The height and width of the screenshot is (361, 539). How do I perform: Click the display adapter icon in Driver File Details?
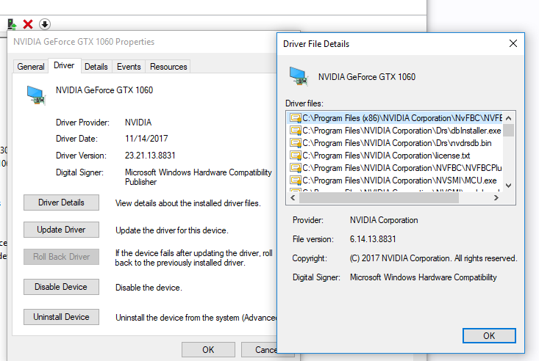299,76
